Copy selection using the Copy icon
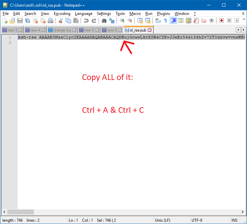This screenshot has width=247, height=224. (x=68, y=21)
